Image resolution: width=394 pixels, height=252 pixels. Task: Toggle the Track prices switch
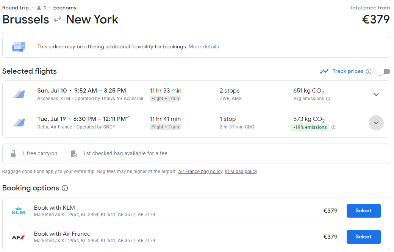(x=383, y=71)
